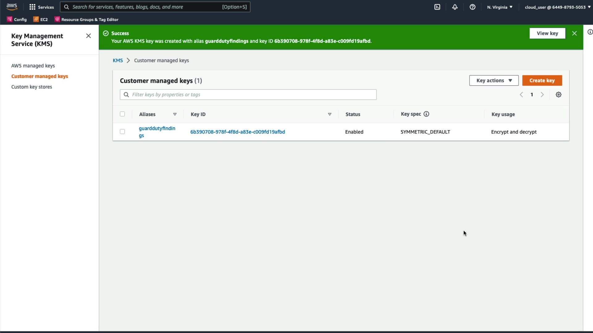Image resolution: width=593 pixels, height=333 pixels.
Task: Select all keys checkbox in header
Action: 122,114
